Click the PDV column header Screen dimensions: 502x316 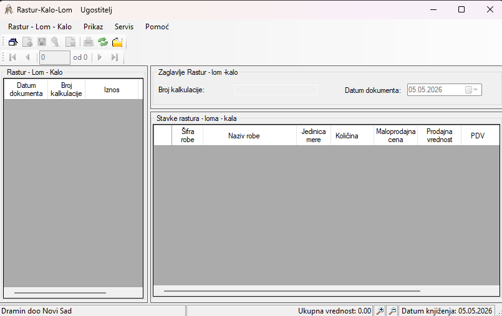[480, 136]
